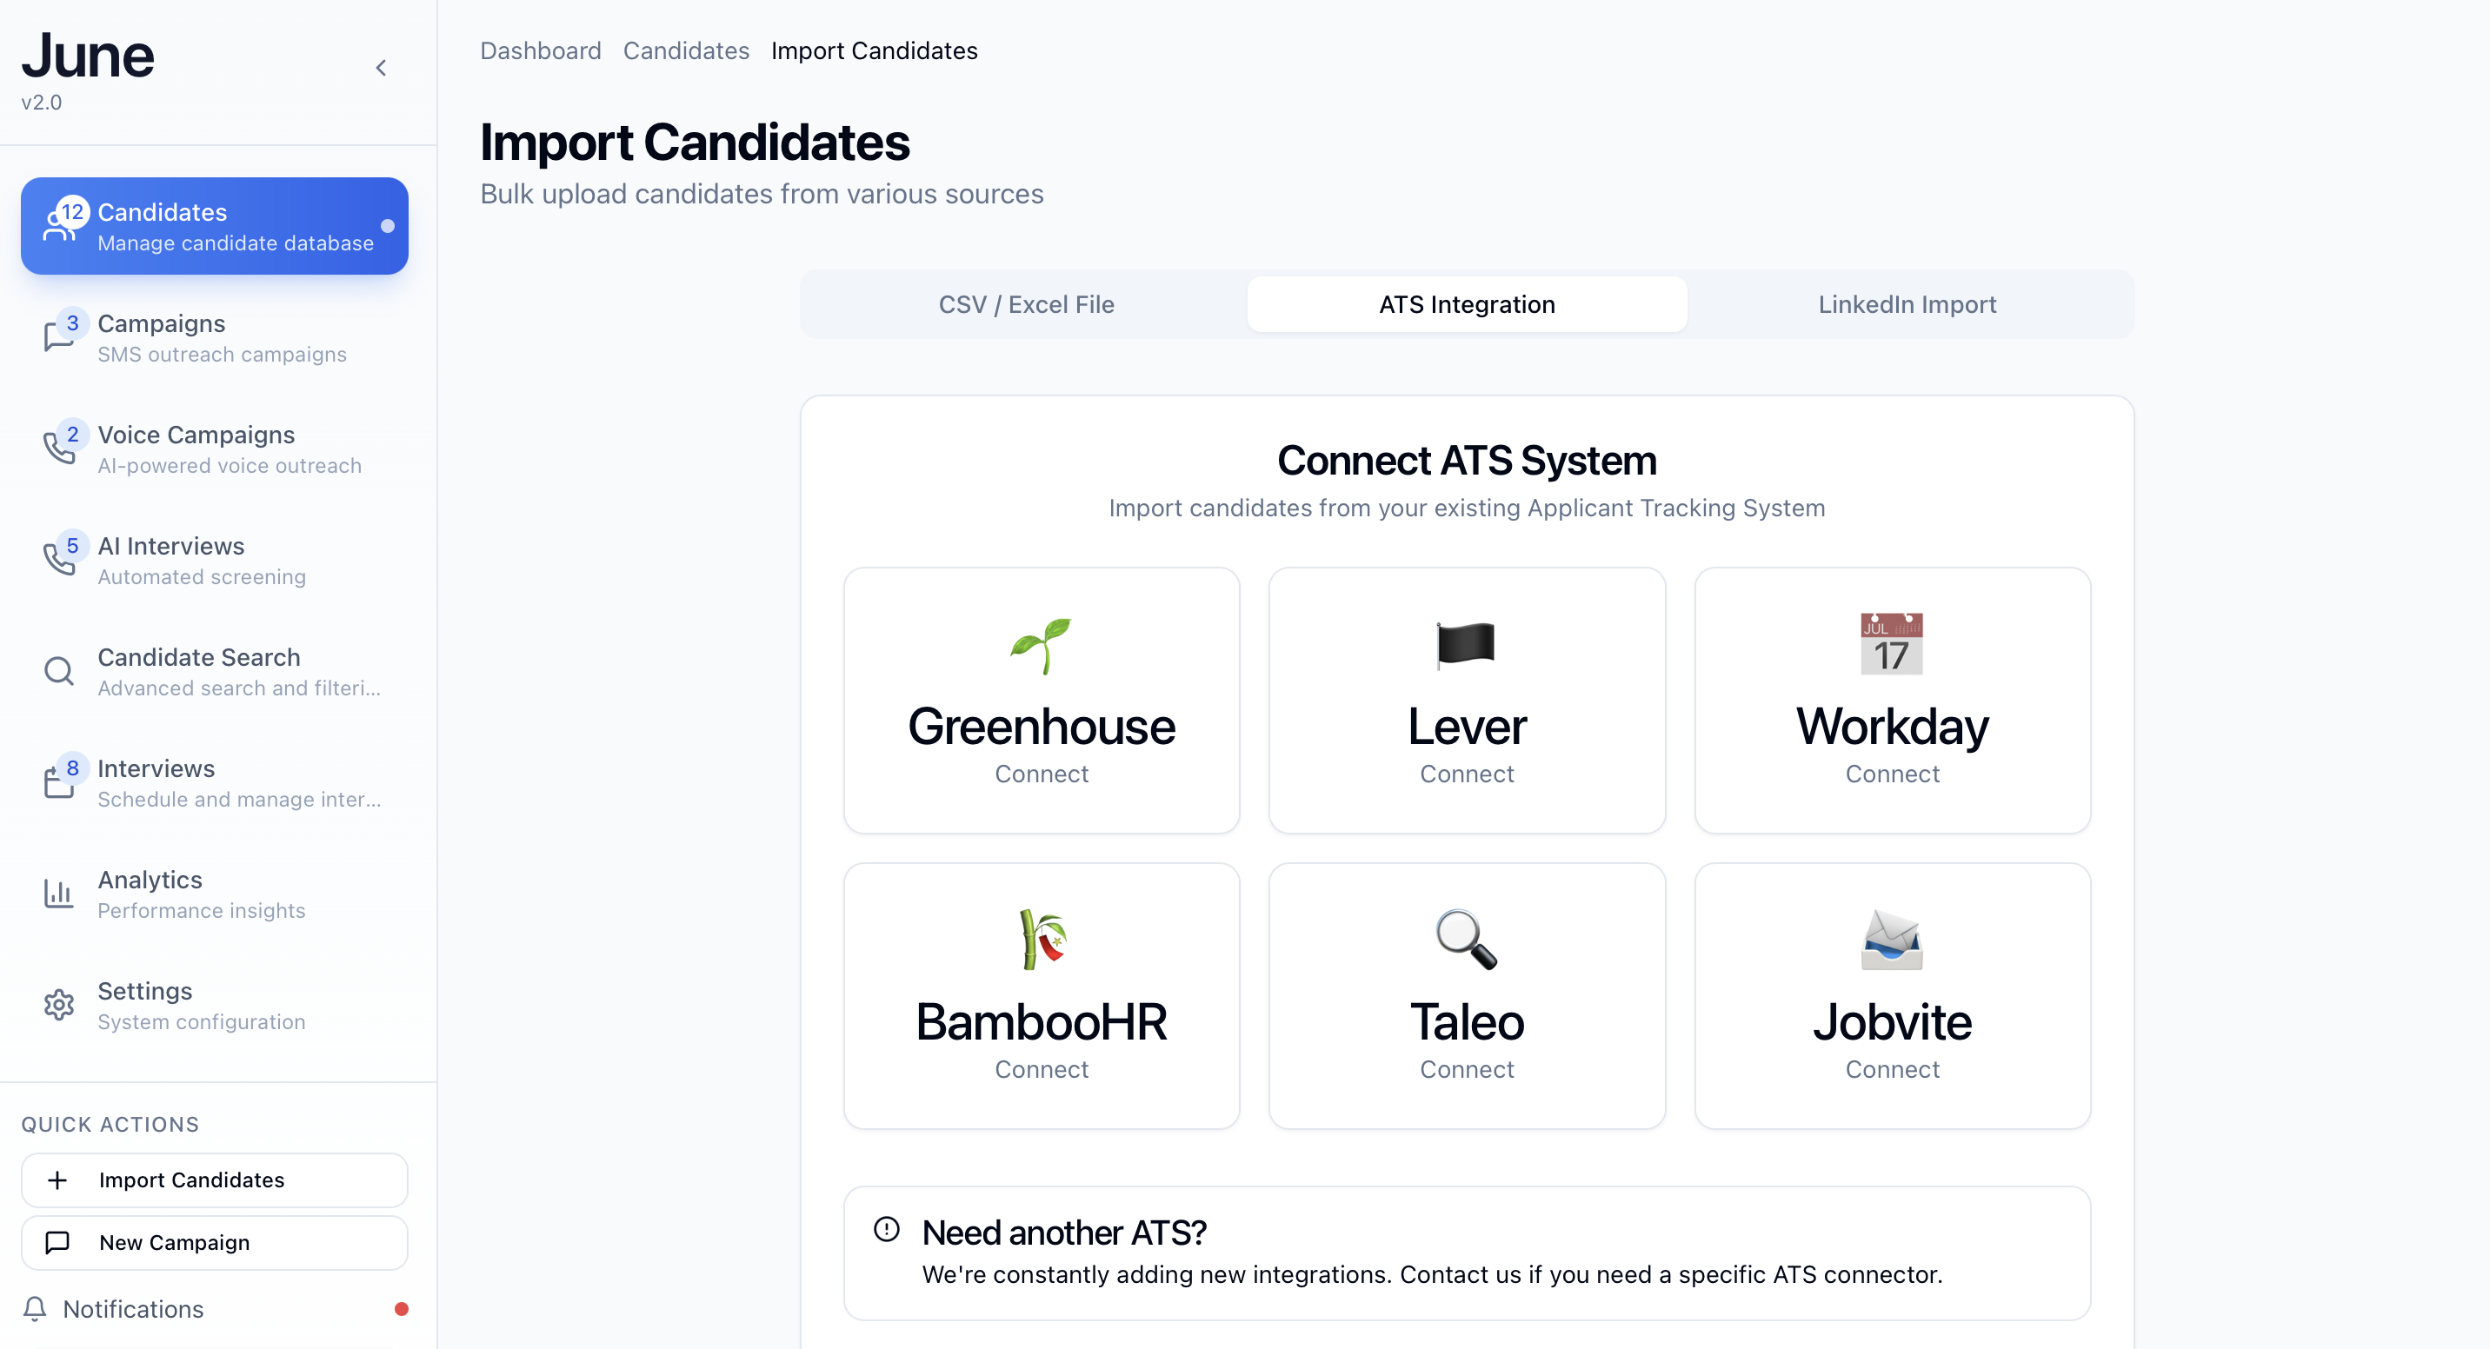Open the LinkedIn Import tab
This screenshot has height=1349, width=2490.
1907,303
